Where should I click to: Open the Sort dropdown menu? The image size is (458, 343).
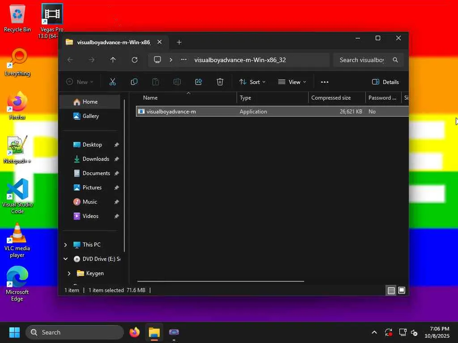[x=252, y=82]
